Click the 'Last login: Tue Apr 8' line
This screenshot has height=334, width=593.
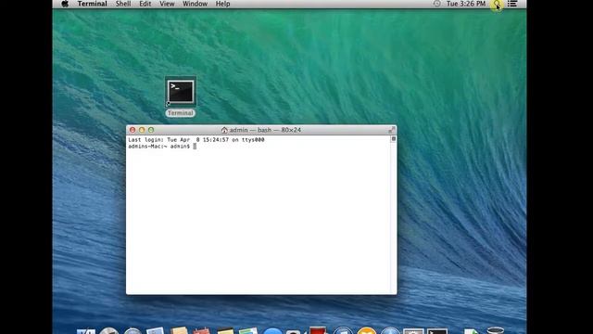click(x=196, y=140)
